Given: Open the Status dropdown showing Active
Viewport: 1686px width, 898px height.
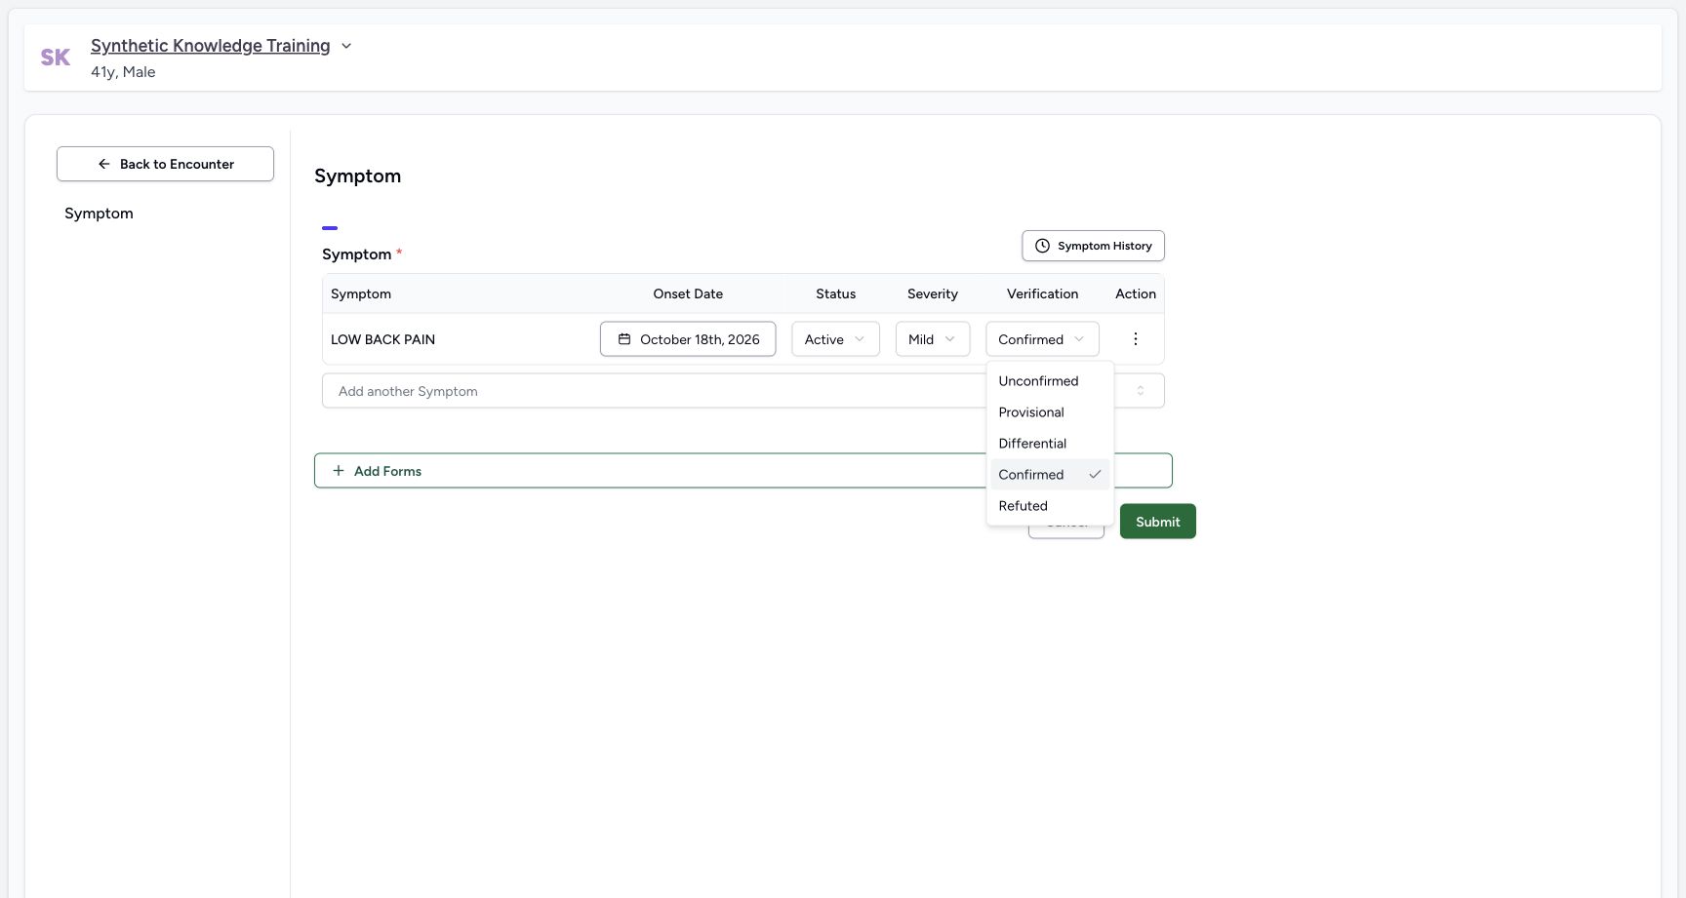Looking at the screenshot, I should point(835,339).
